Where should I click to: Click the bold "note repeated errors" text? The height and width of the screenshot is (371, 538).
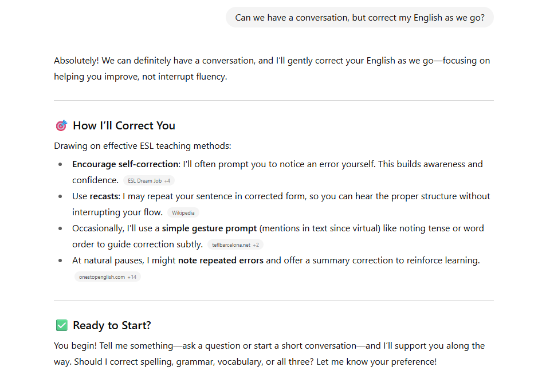point(221,261)
